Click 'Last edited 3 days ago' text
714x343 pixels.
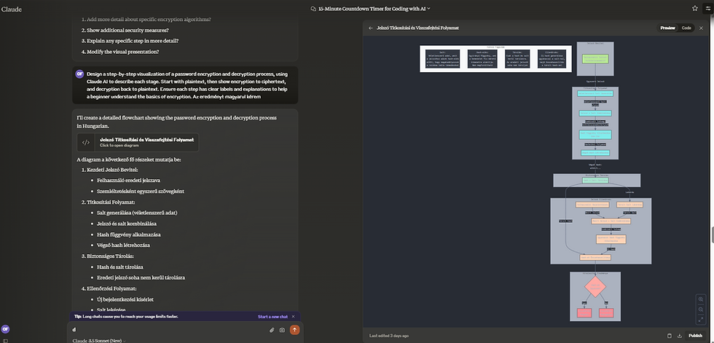click(x=389, y=336)
